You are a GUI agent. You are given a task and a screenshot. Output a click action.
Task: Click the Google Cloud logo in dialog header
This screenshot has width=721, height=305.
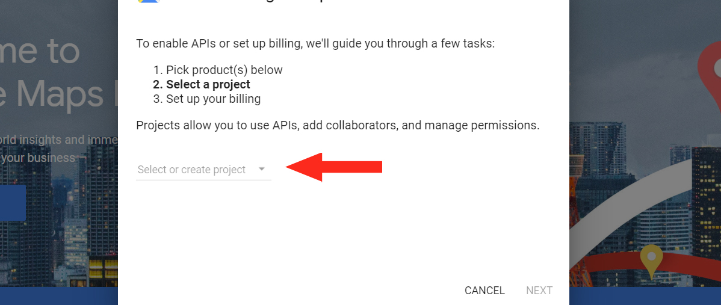(148, 2)
